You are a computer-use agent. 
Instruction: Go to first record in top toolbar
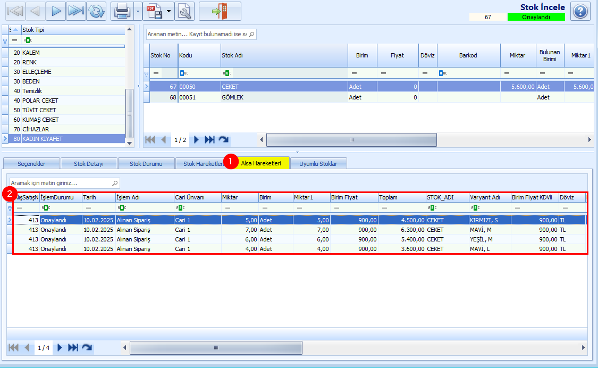15,11
